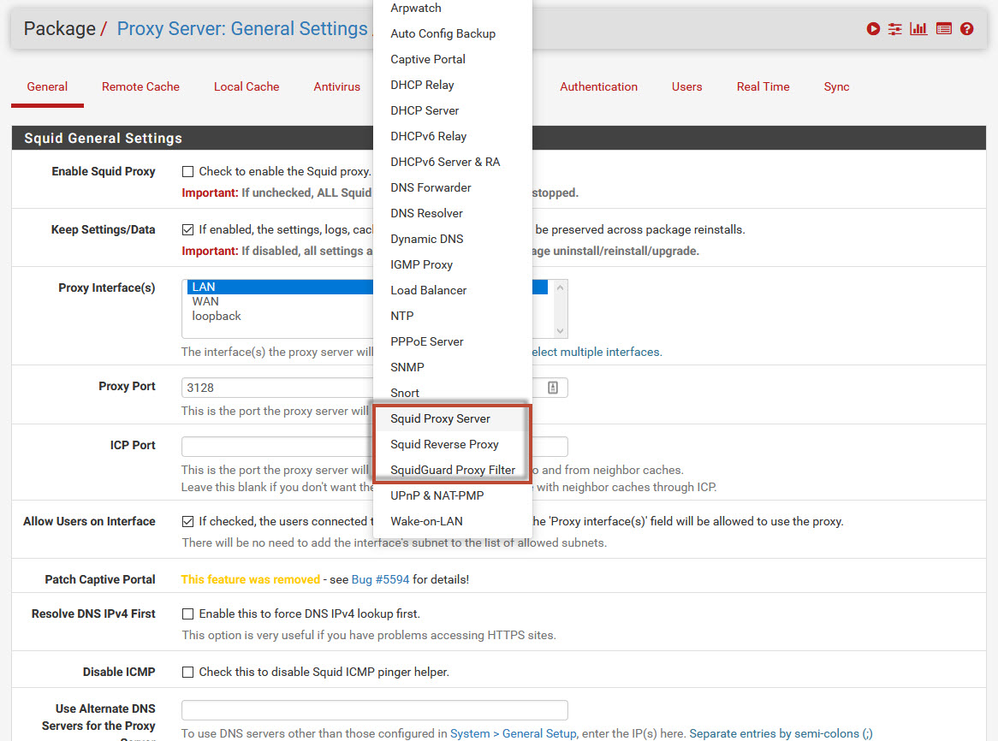Select Arpwatch from services menu
Screen dimensions: 998x741
[453, 9]
